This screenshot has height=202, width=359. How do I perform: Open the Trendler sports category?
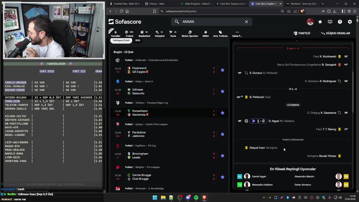pos(116,34)
